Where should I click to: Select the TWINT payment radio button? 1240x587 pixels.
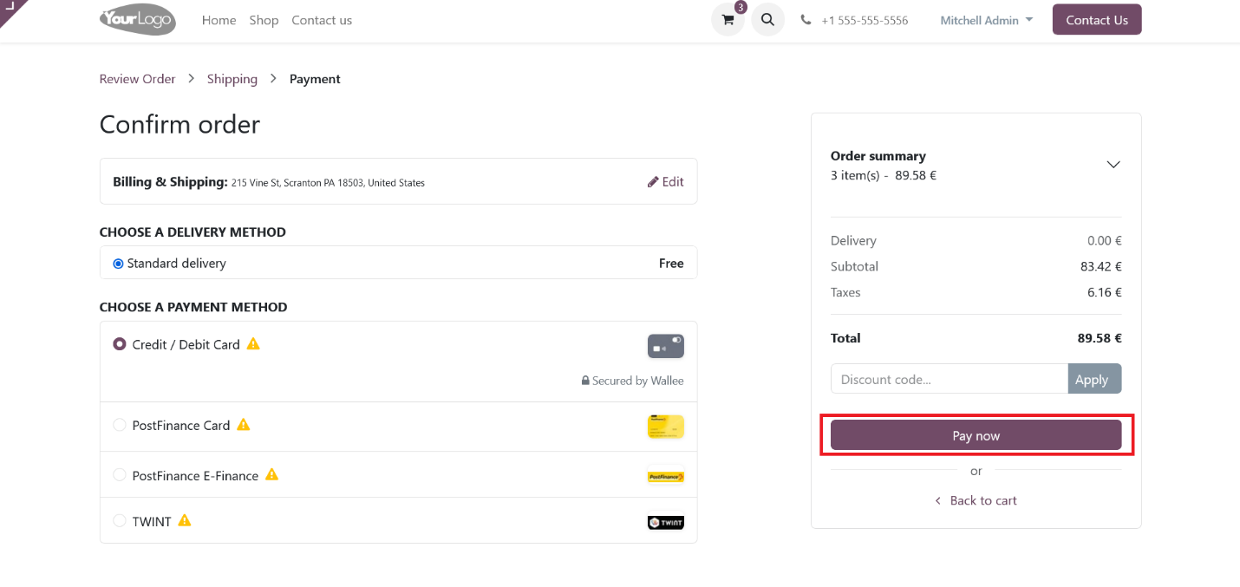coord(120,521)
